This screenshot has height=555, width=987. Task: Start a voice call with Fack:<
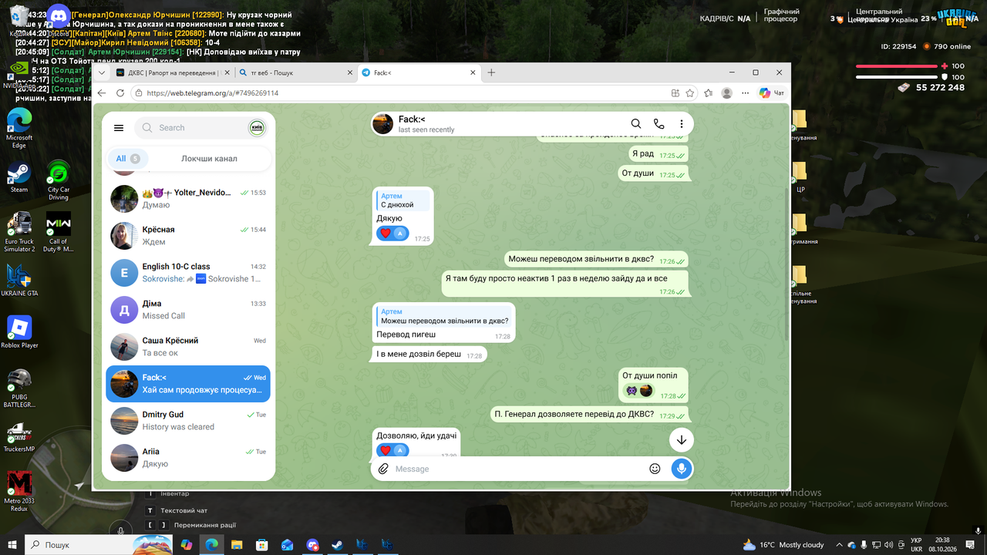tap(659, 123)
